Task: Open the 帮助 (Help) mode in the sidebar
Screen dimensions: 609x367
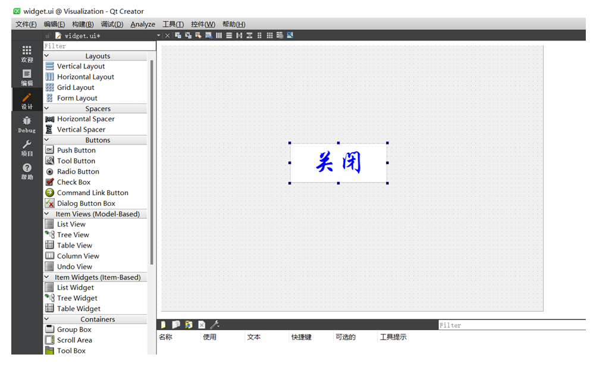Action: click(27, 171)
